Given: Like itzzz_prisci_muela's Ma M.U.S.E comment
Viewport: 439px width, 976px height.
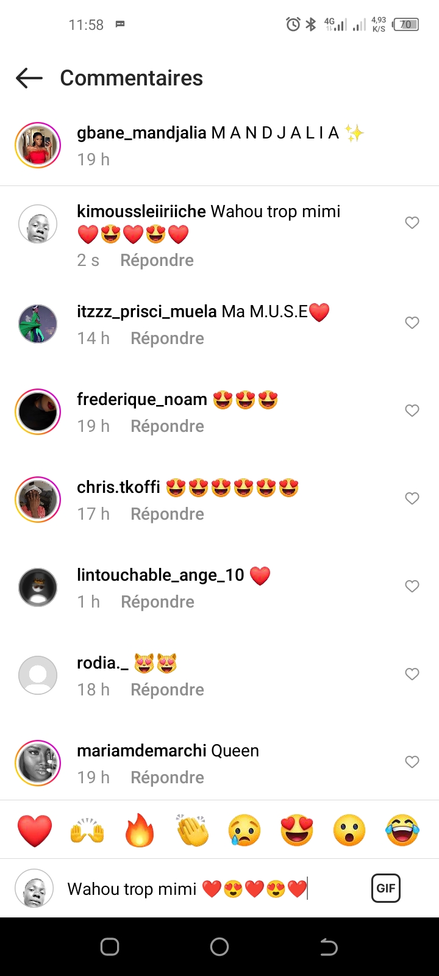Looking at the screenshot, I should click(x=412, y=323).
